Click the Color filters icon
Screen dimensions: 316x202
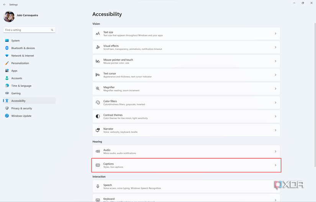coord(98,103)
